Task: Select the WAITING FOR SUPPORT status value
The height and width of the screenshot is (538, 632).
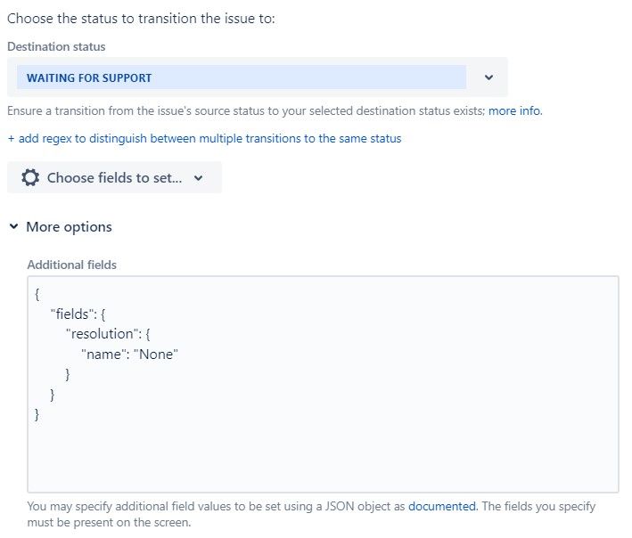Action: [x=89, y=77]
